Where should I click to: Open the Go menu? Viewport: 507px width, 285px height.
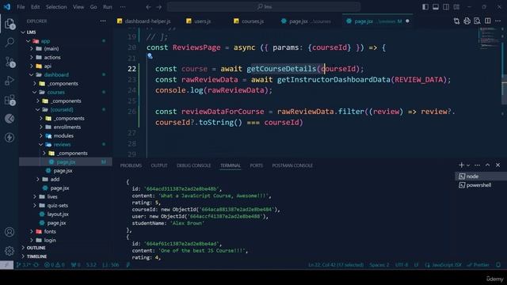(x=93, y=7)
